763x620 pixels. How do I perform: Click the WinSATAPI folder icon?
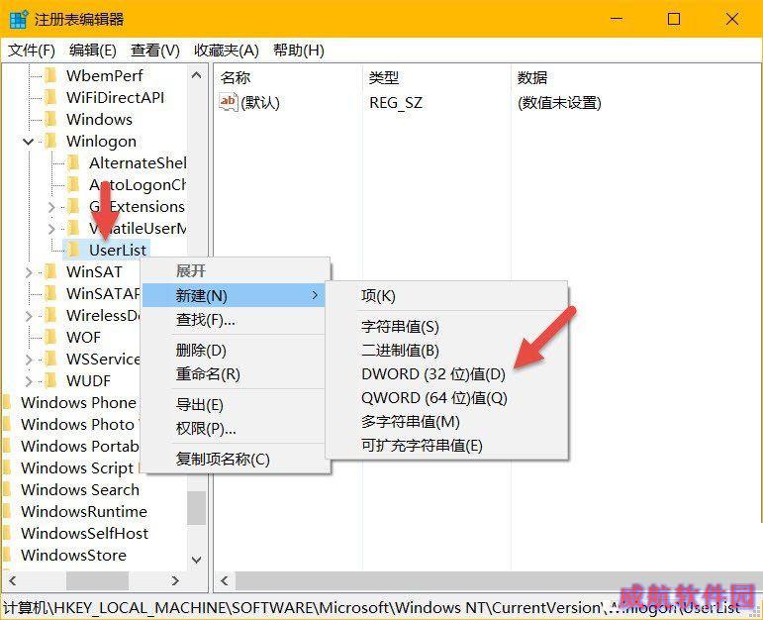click(50, 293)
